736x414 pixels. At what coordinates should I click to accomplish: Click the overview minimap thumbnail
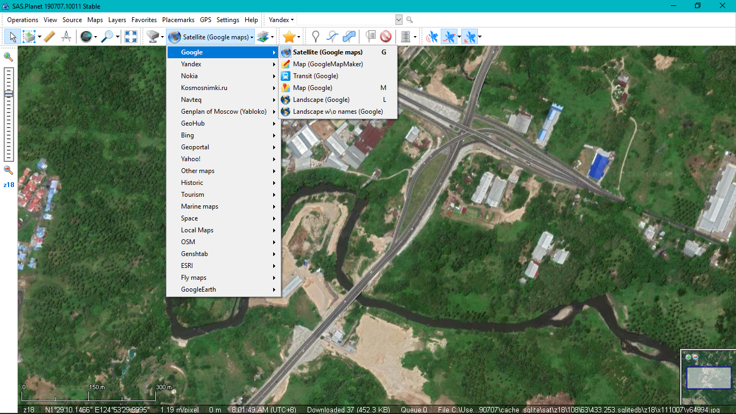point(708,377)
